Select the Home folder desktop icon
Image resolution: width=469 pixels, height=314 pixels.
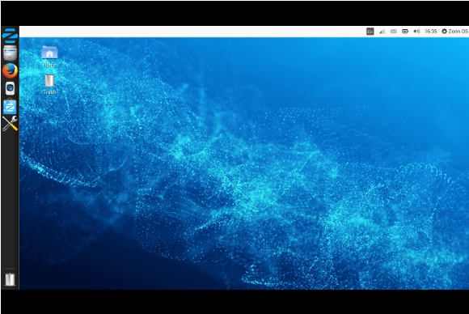point(49,57)
